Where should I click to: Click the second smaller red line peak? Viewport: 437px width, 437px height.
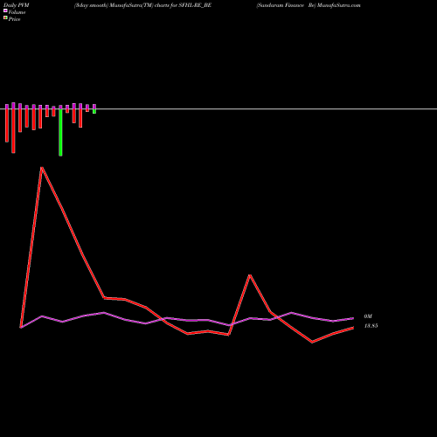pyautogui.click(x=250, y=275)
